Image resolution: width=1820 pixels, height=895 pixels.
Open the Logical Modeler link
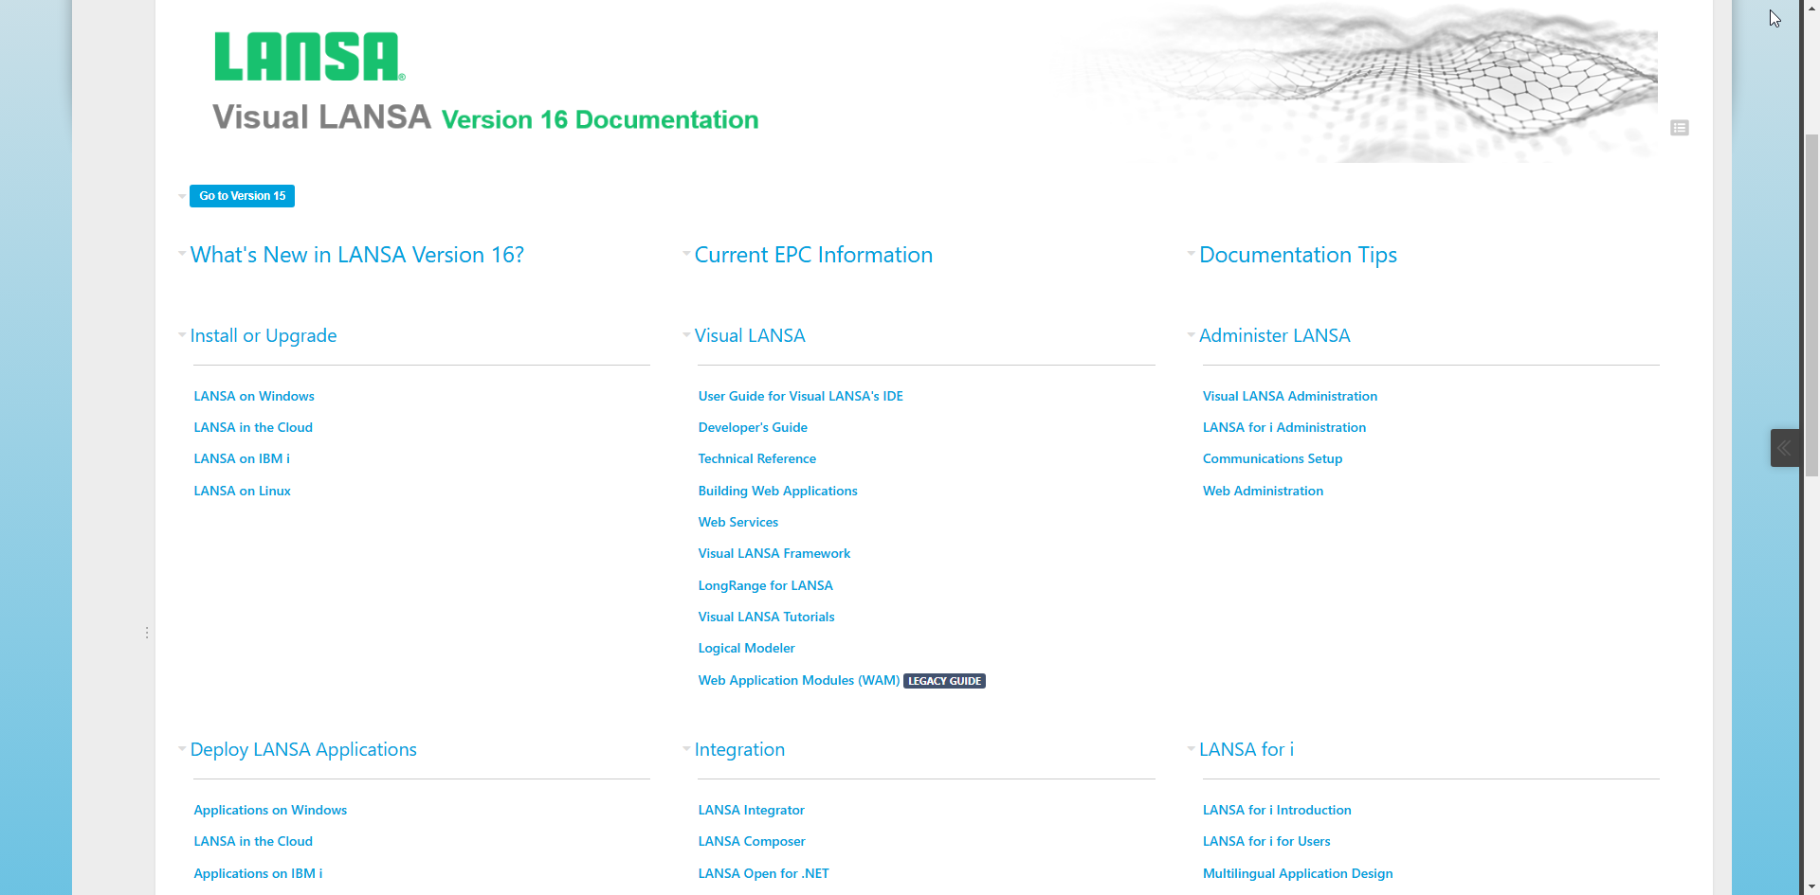[746, 648]
